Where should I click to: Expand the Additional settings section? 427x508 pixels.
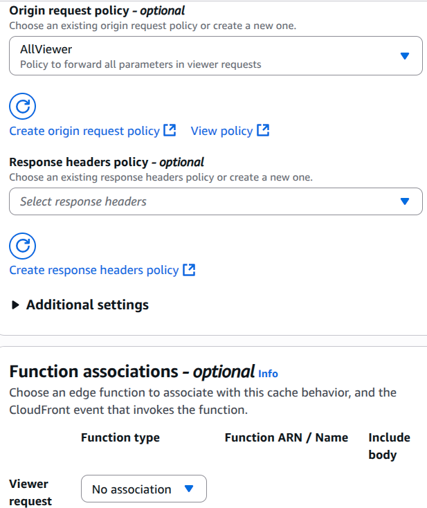point(87,305)
